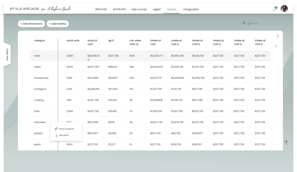Click the search magnifier icon
Image resolution: width=297 pixels, height=172 pixels.
[244, 23]
